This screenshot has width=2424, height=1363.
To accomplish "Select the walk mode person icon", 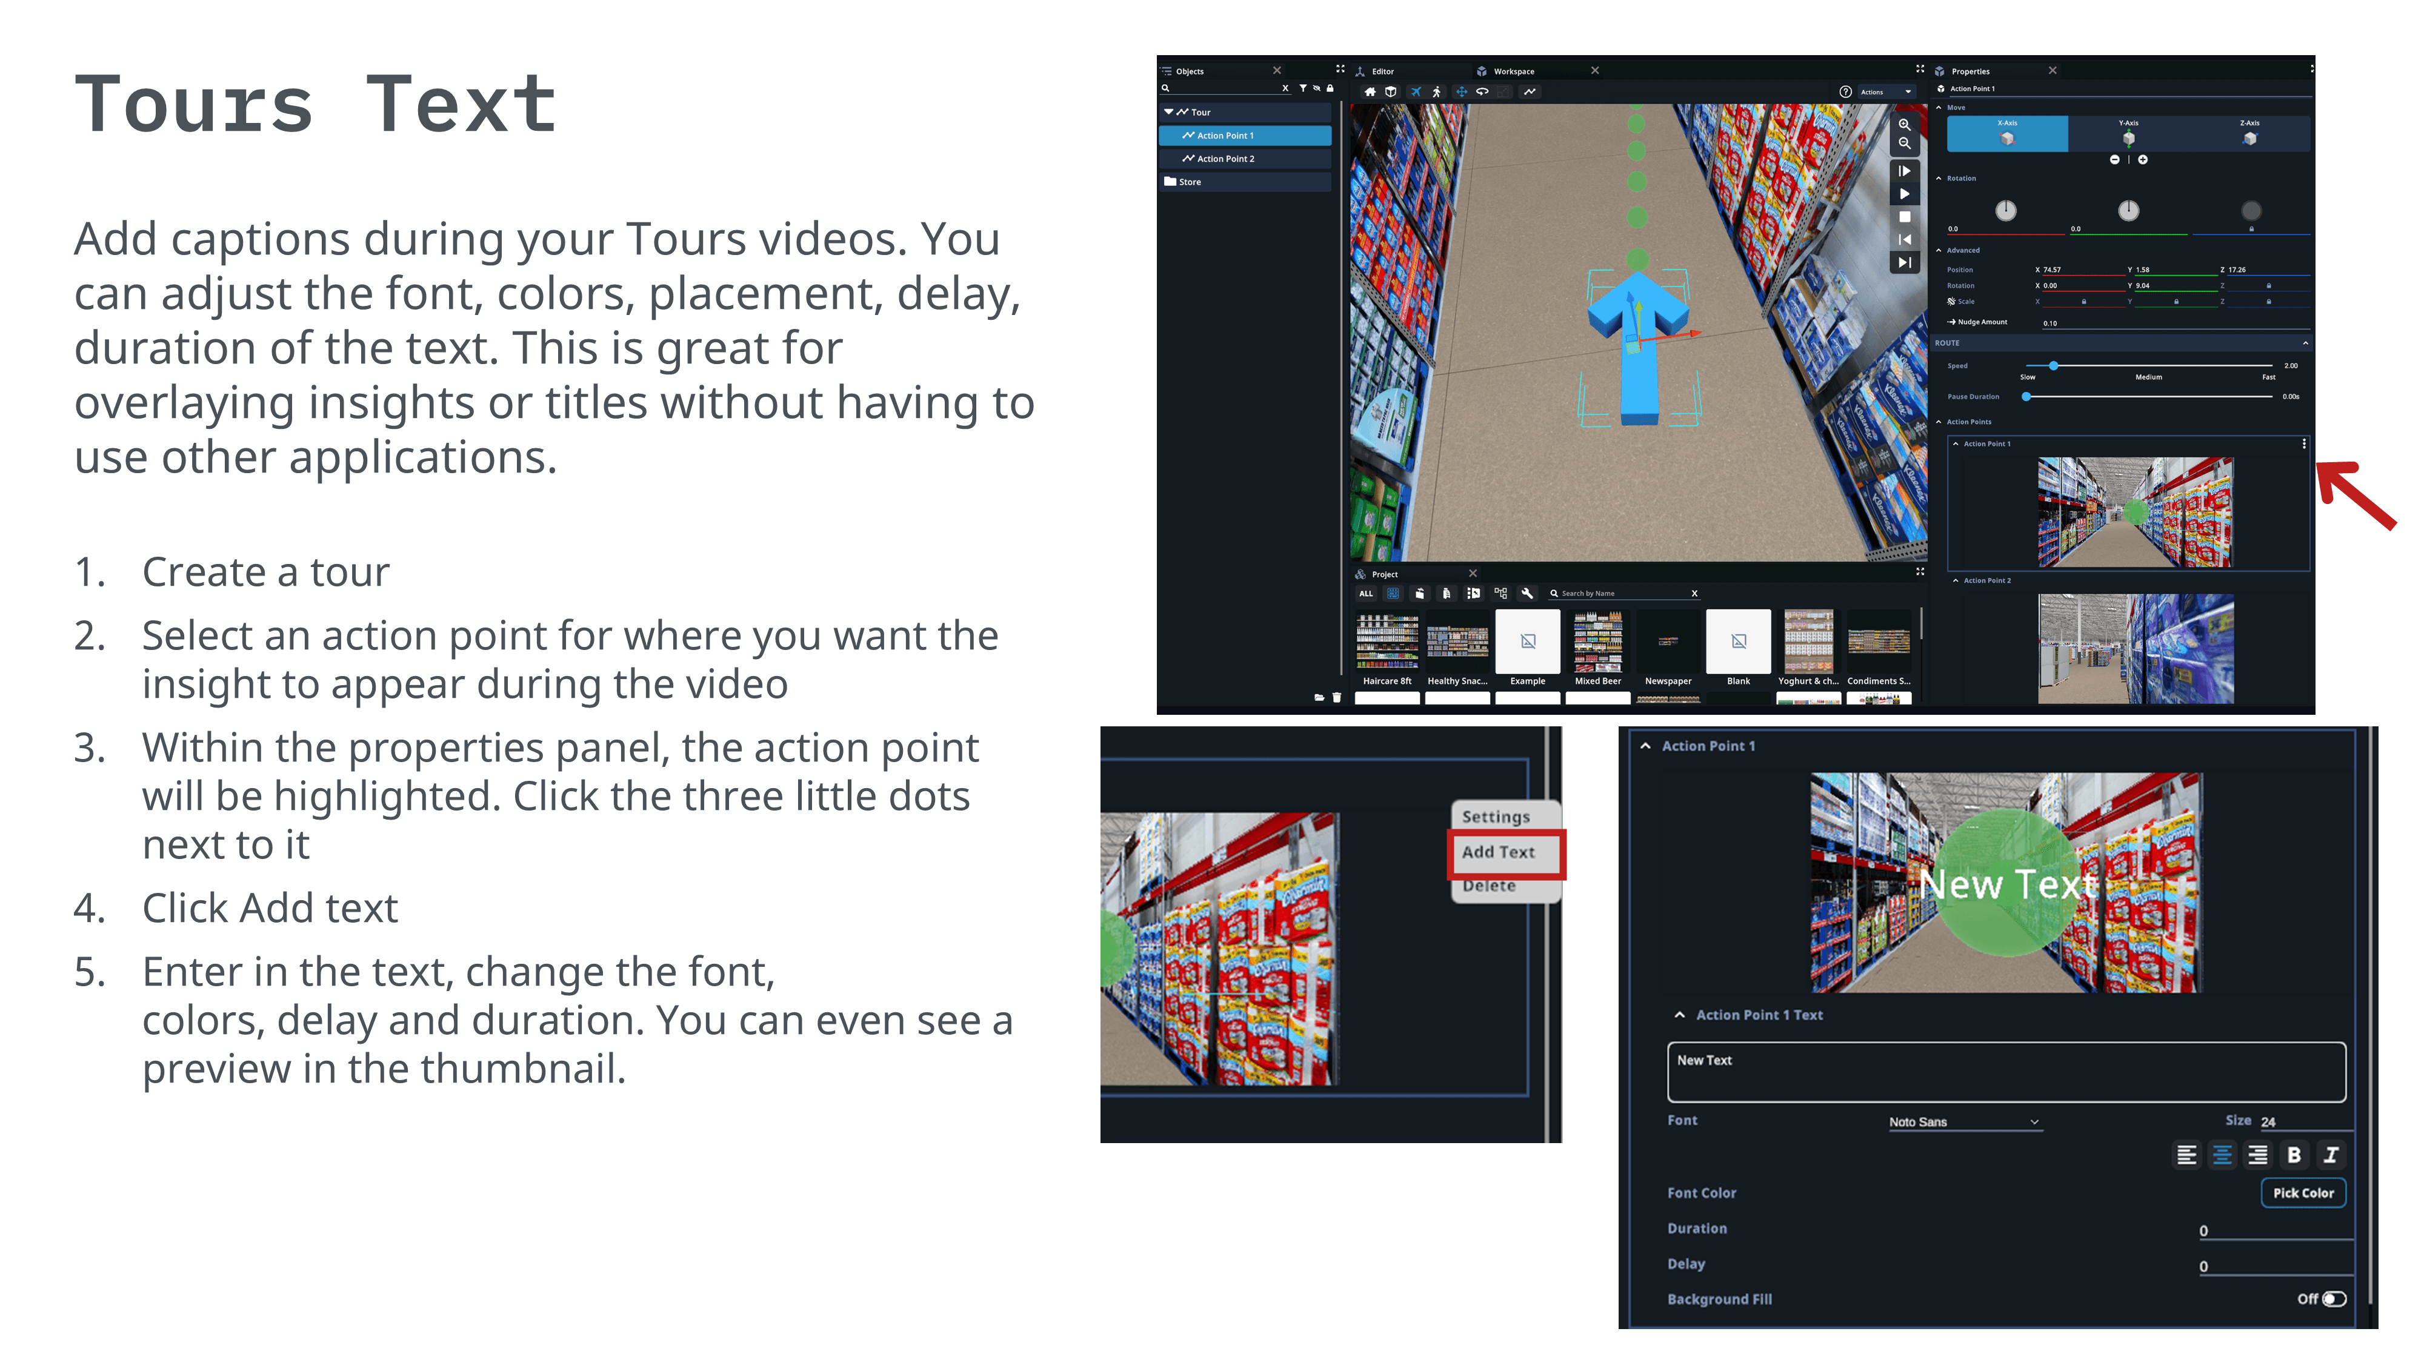I will pos(1437,91).
